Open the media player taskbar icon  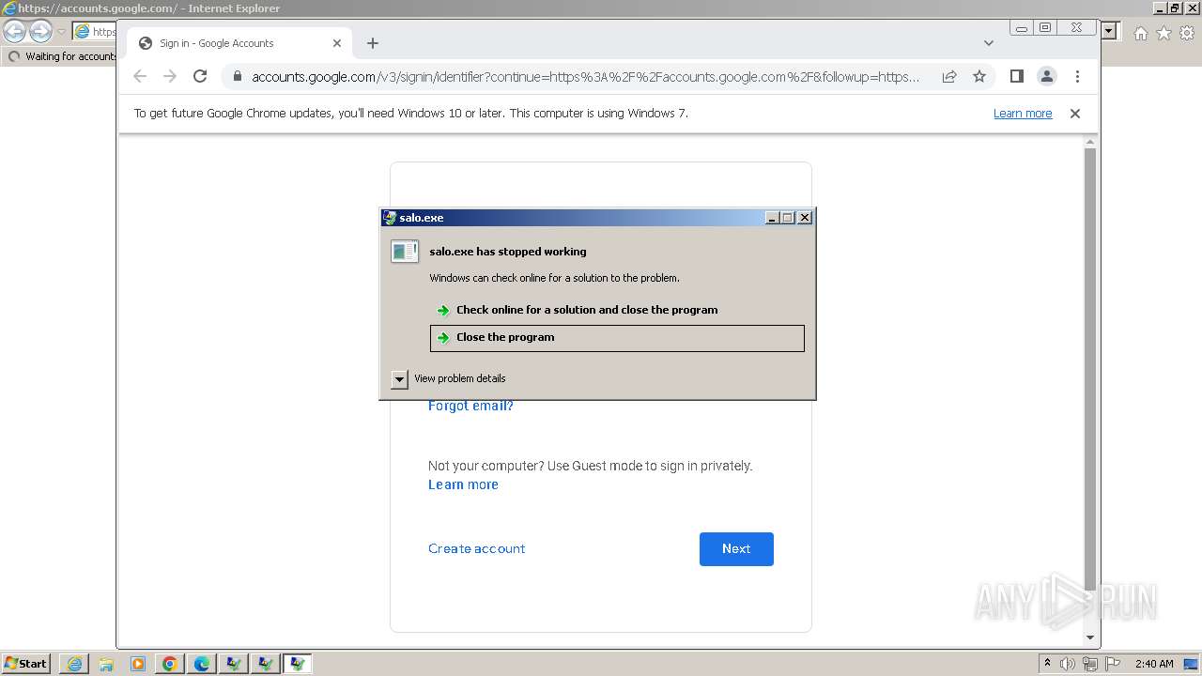tap(138, 664)
